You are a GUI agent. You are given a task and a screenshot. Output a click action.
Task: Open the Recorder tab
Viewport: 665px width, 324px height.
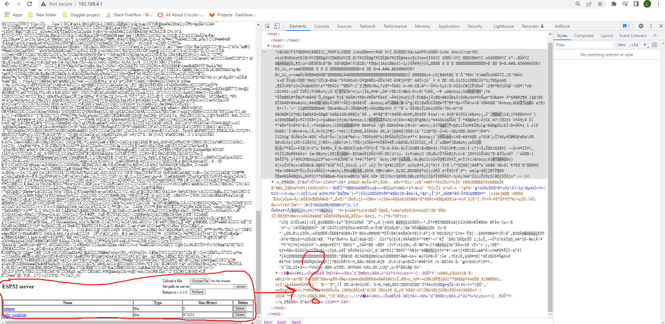tap(533, 26)
